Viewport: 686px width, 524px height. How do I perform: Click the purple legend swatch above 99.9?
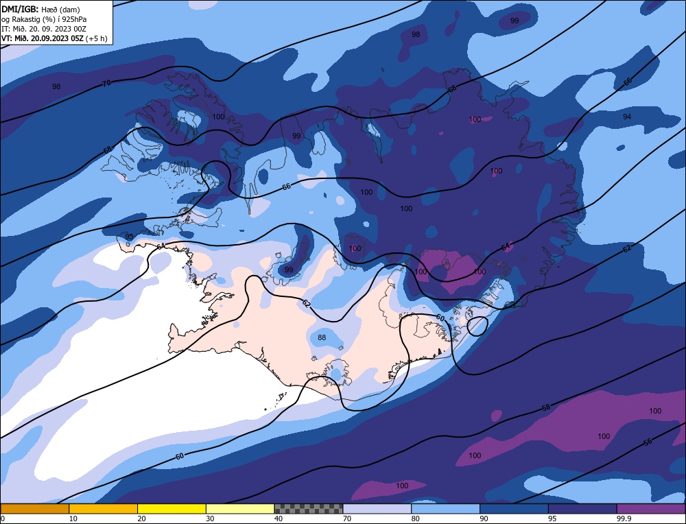(651, 509)
